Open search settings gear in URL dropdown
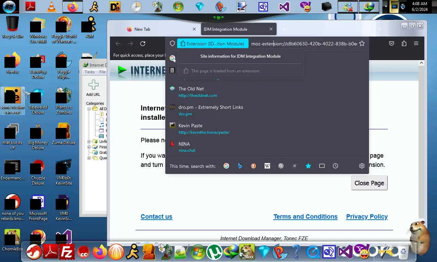Image resolution: width=437 pixels, height=262 pixels. (362, 166)
